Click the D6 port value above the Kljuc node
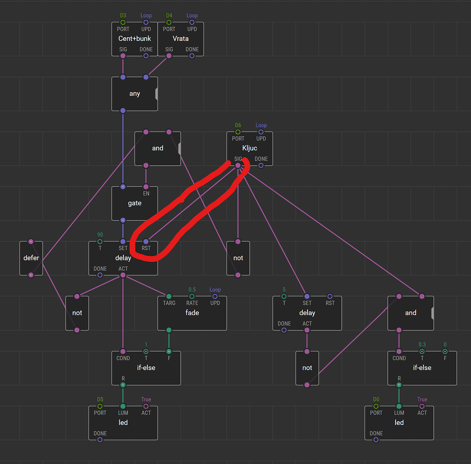Image resolution: width=471 pixels, height=464 pixels. (x=238, y=125)
